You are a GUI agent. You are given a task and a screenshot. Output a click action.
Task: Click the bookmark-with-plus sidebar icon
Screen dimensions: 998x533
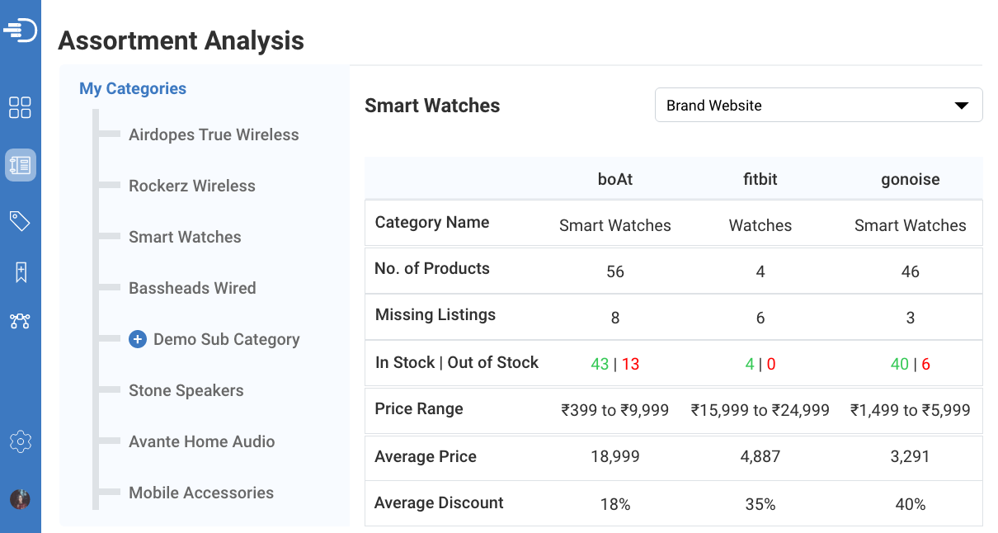21,271
